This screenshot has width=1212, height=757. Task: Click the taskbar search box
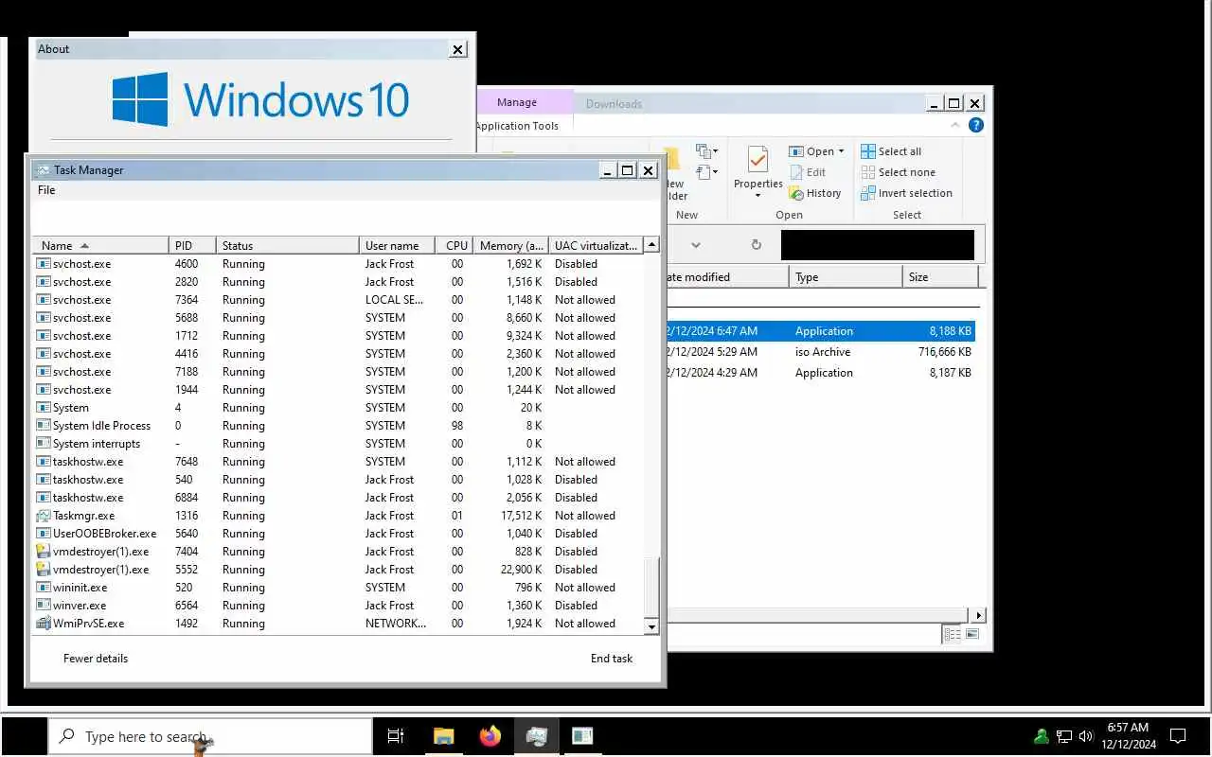210,736
